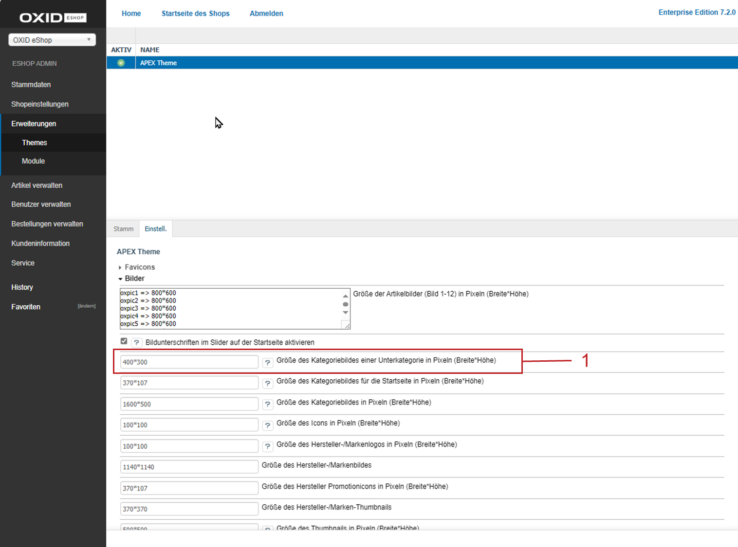Open help icon for Hersteller-/Markenlogos size
This screenshot has height=547, width=738.
point(267,446)
